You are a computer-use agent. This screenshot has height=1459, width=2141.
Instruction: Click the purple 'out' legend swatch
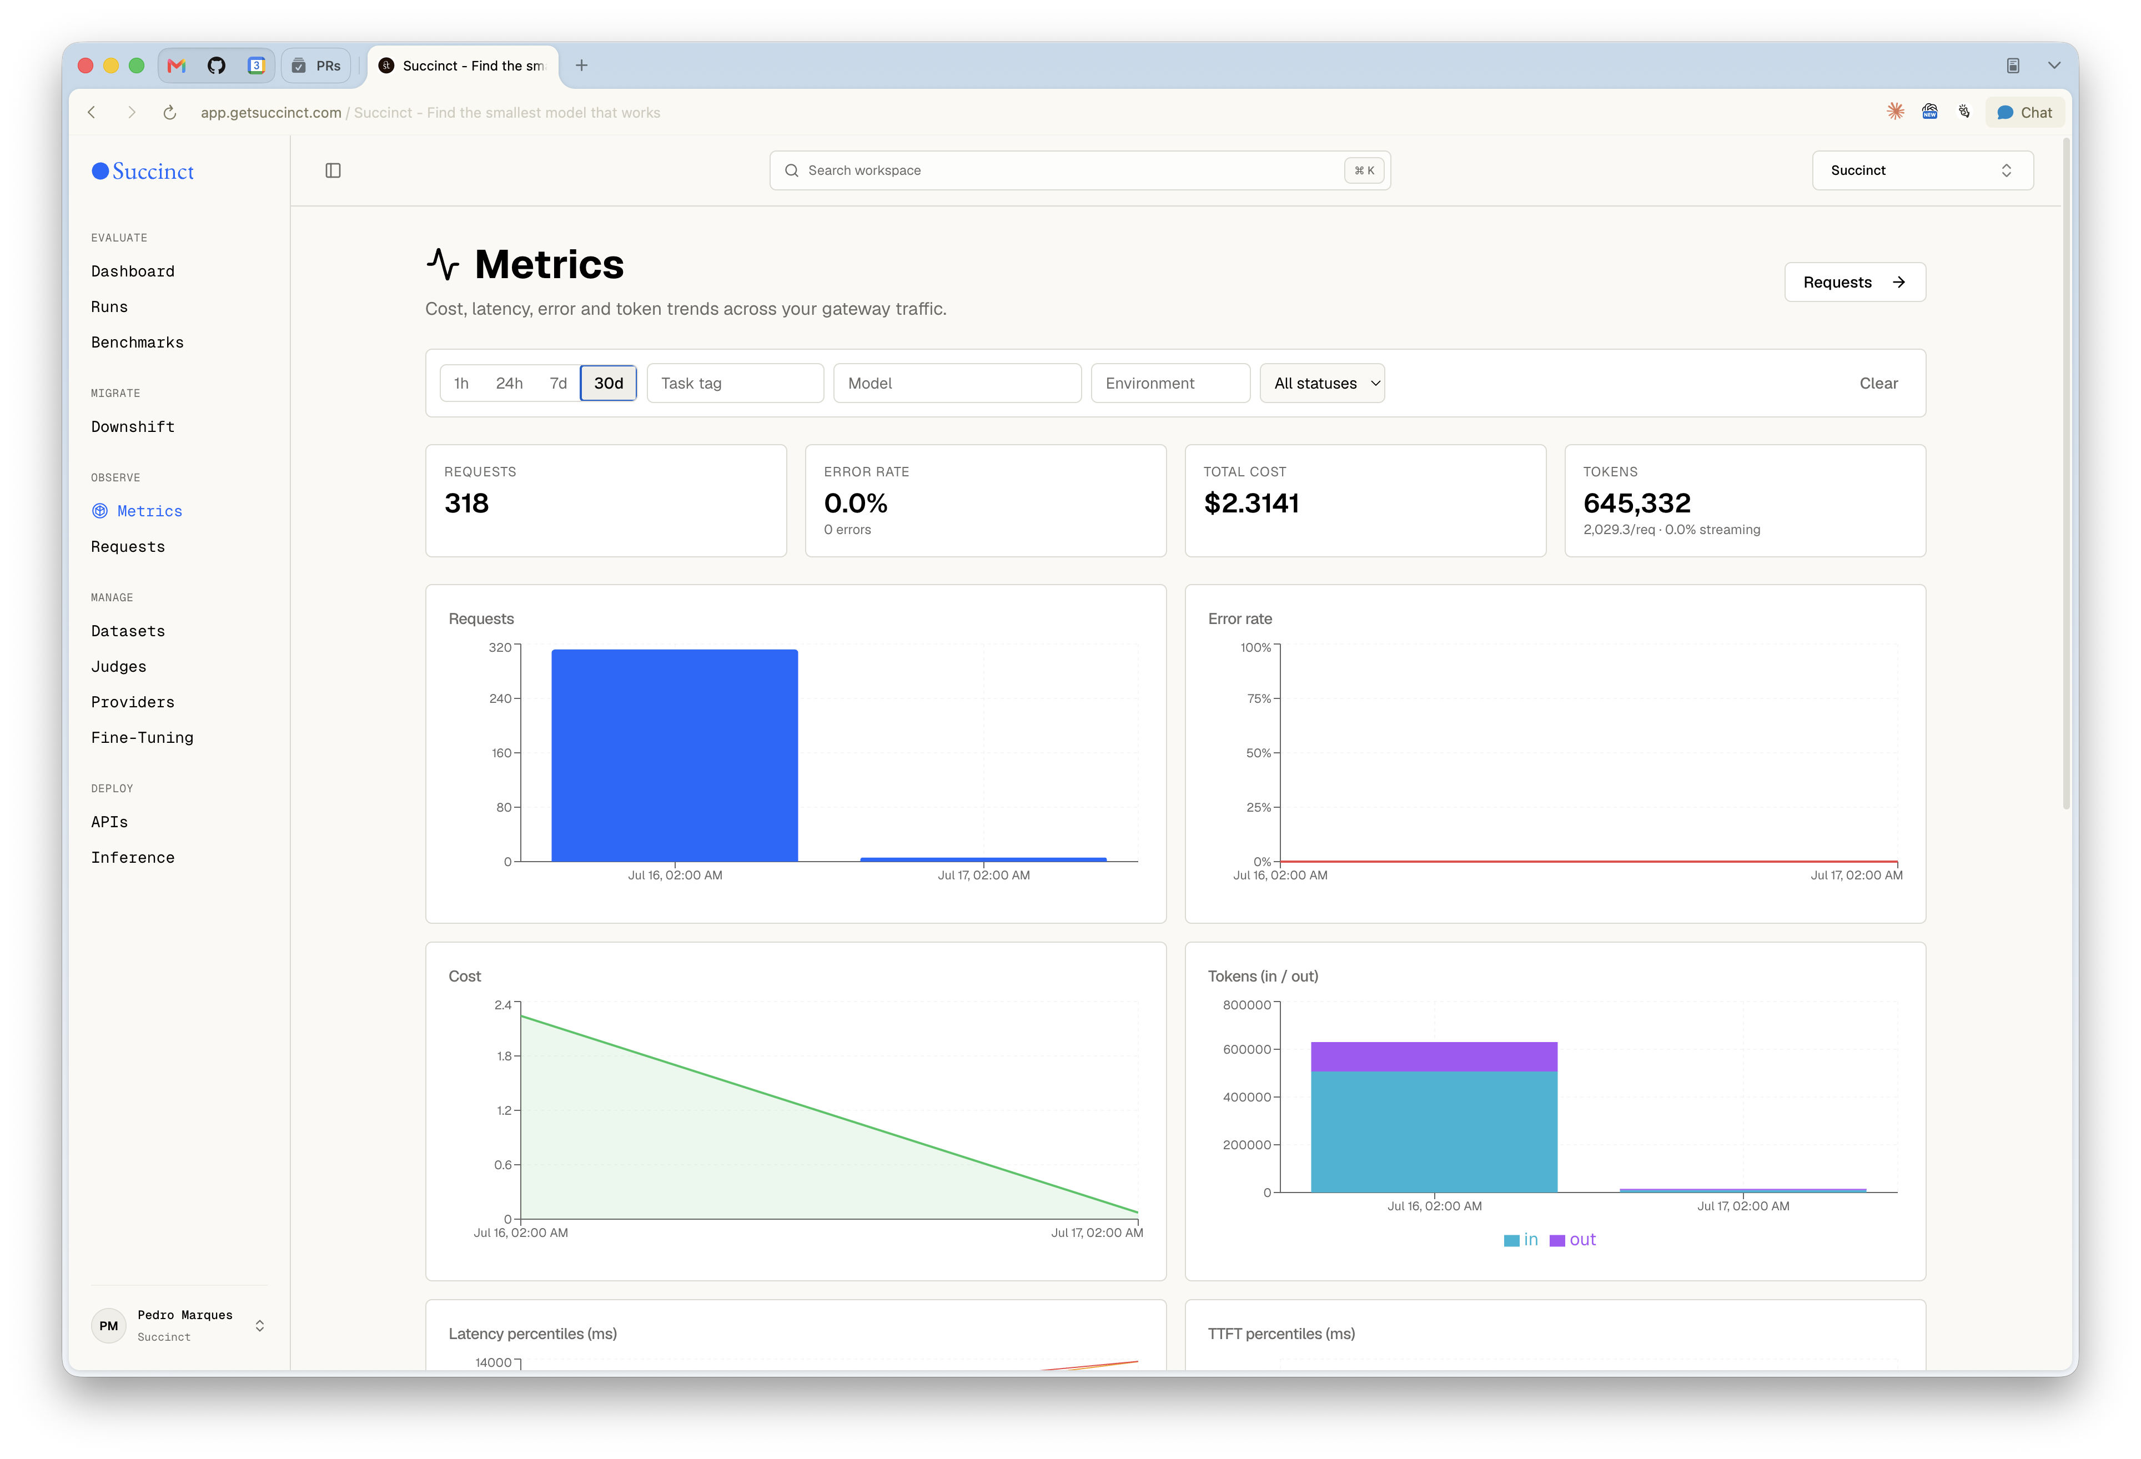(x=1557, y=1241)
